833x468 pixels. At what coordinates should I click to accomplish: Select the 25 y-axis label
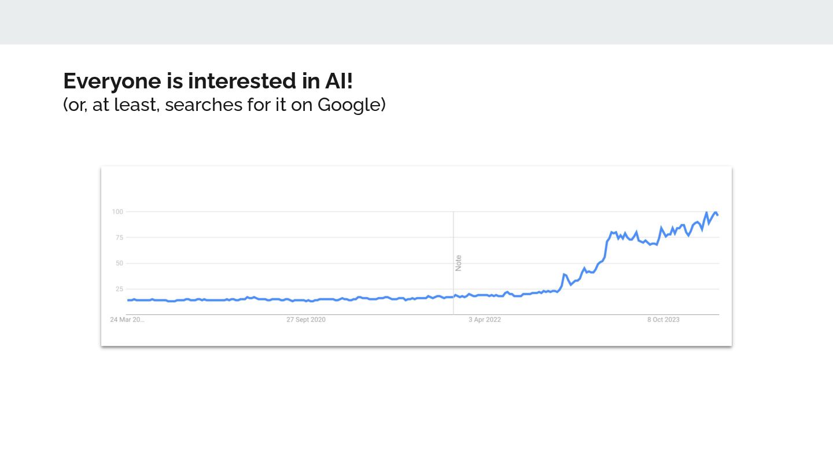119,289
